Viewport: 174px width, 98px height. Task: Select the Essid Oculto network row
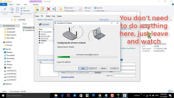(46, 38)
